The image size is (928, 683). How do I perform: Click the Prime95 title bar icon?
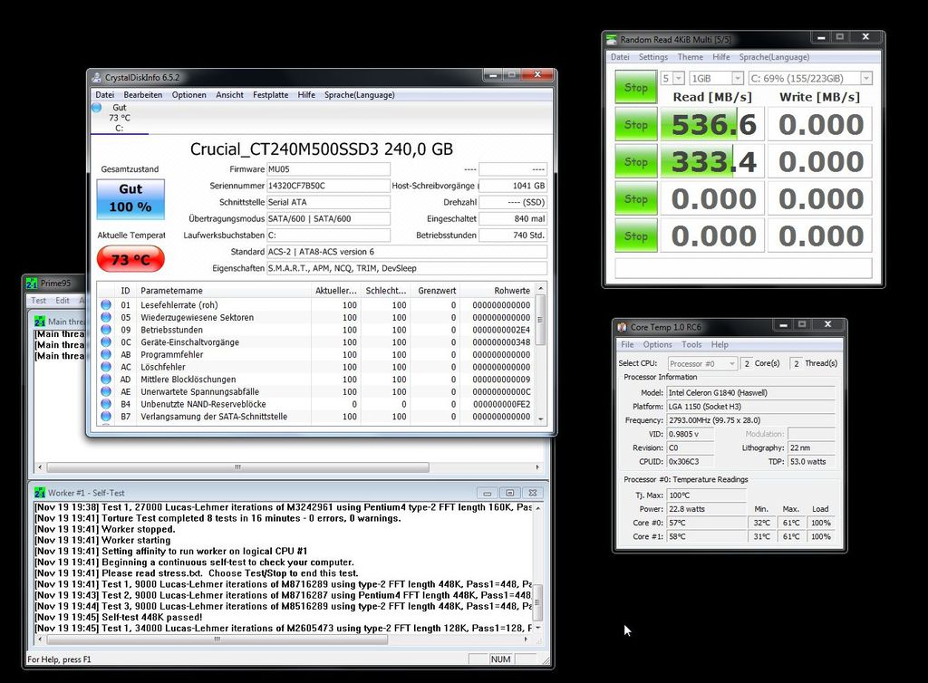(x=32, y=284)
